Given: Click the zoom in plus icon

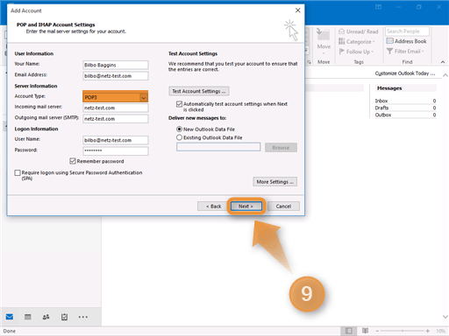Looking at the screenshot, I should tap(428, 331).
